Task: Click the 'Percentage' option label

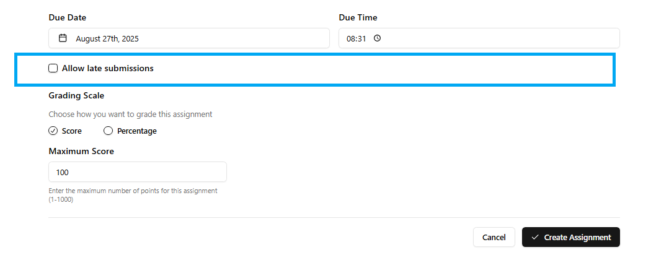Action: (137, 131)
